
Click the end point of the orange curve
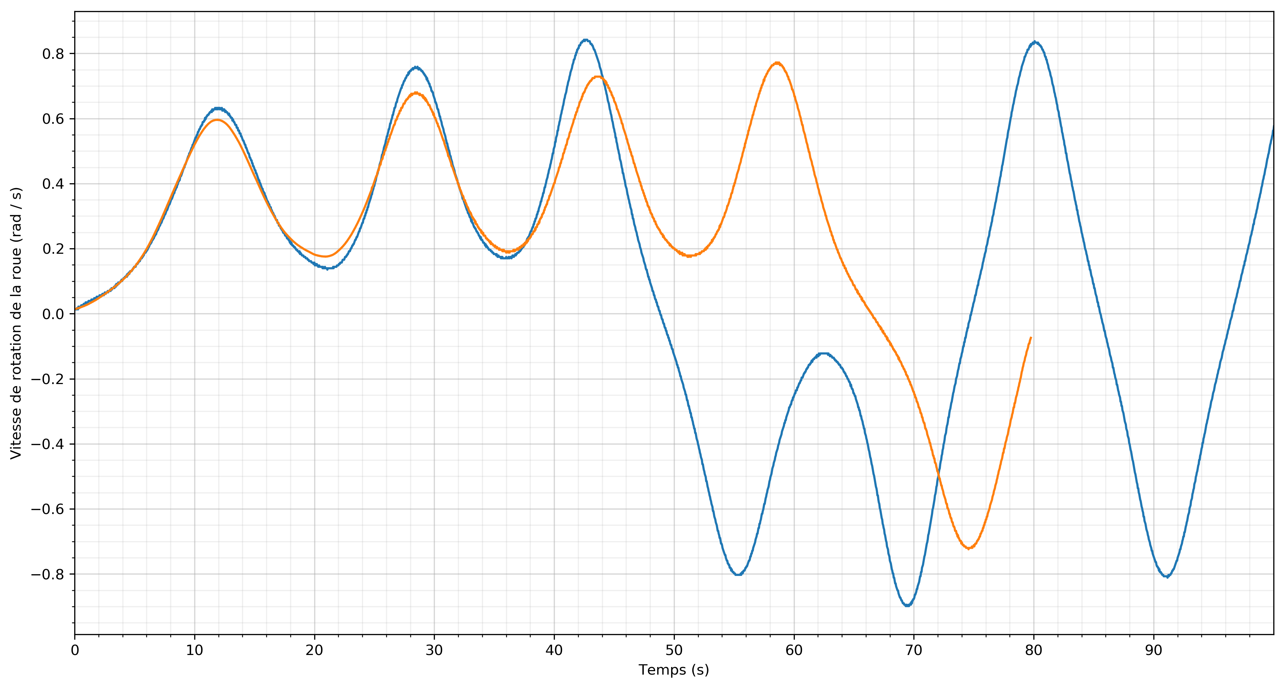[x=1031, y=338]
